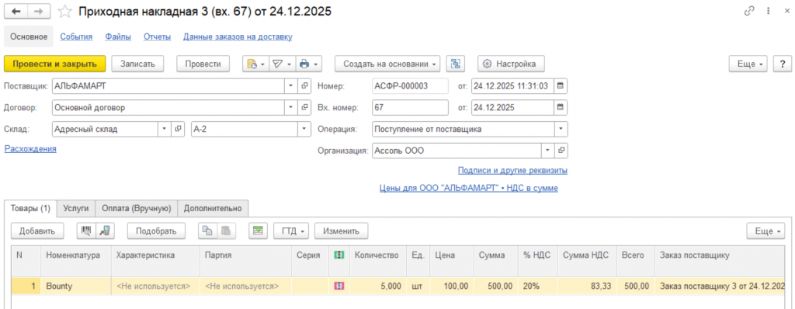
Task: Open Создать на основании dropdown
Action: (387, 64)
